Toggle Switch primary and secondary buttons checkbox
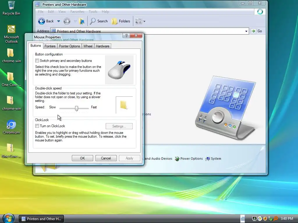 (x=37, y=61)
